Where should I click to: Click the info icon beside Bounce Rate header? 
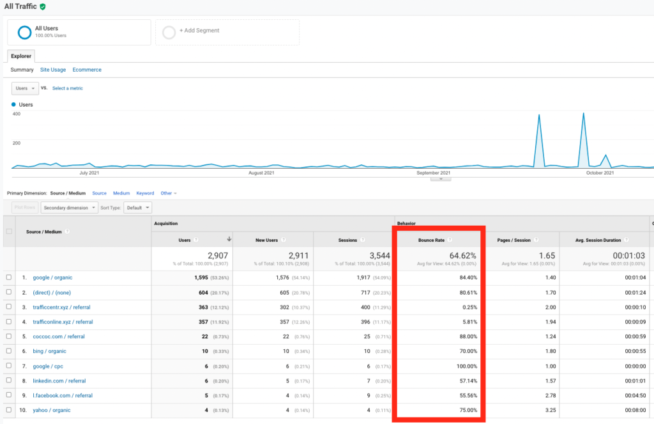tap(450, 240)
